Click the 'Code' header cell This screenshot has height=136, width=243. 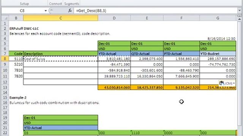pos(16,54)
